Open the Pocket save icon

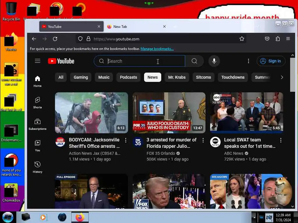267,39
